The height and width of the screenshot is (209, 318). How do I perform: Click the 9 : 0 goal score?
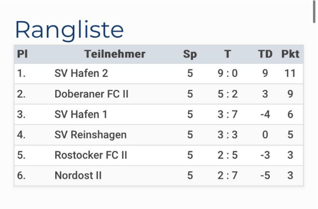pos(228,73)
